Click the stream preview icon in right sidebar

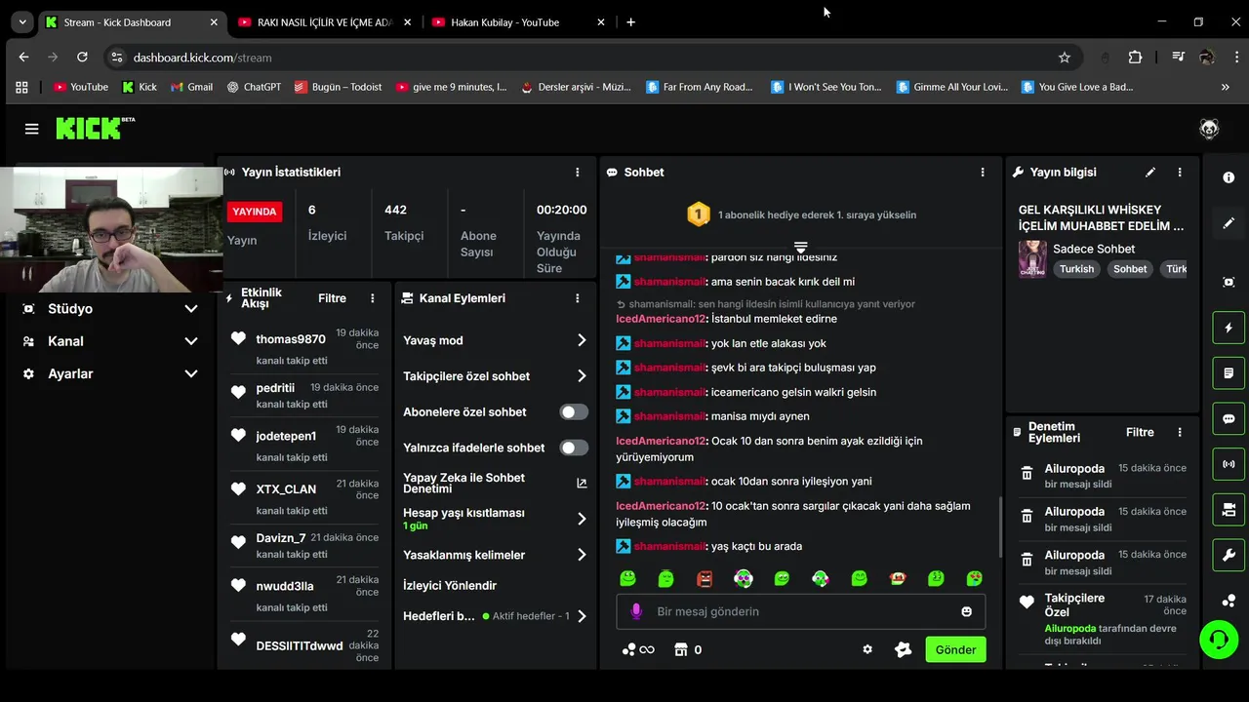(1229, 282)
